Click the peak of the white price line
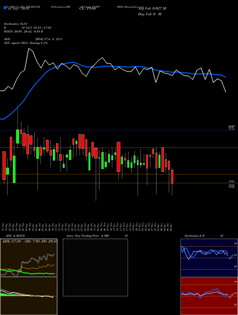The width and height of the screenshot is (238, 315). tap(29, 49)
